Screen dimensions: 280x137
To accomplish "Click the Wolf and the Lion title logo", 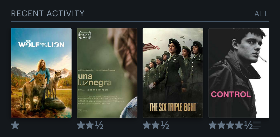I will 41,44.
